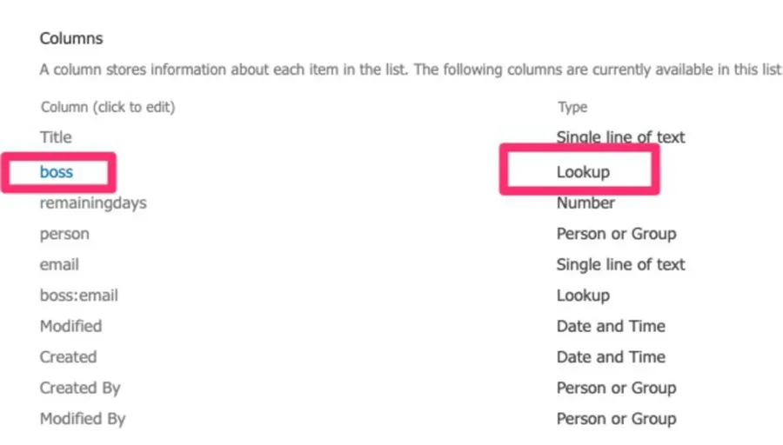Click the "Column (click to edit)" header
This screenshot has height=445, width=783.
108,107
